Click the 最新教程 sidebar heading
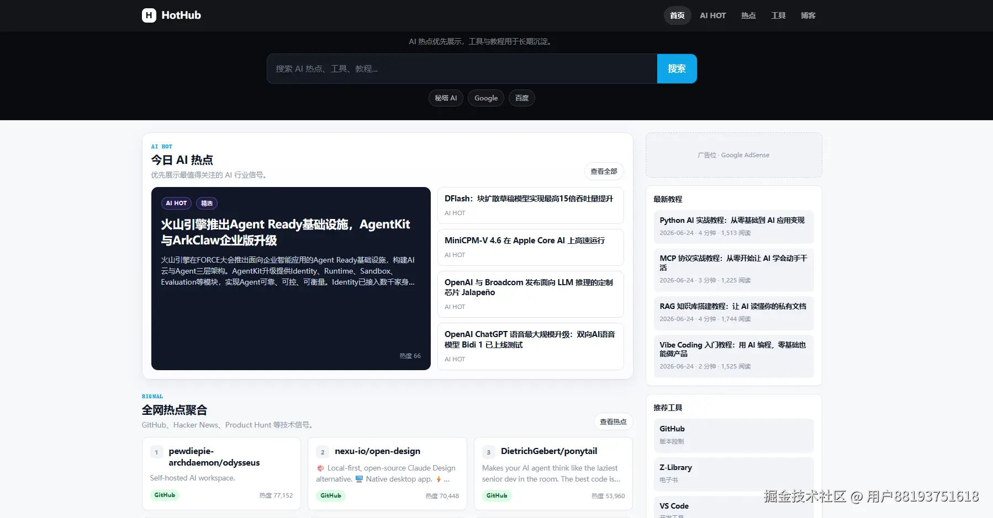This screenshot has height=518, width=993. click(668, 199)
